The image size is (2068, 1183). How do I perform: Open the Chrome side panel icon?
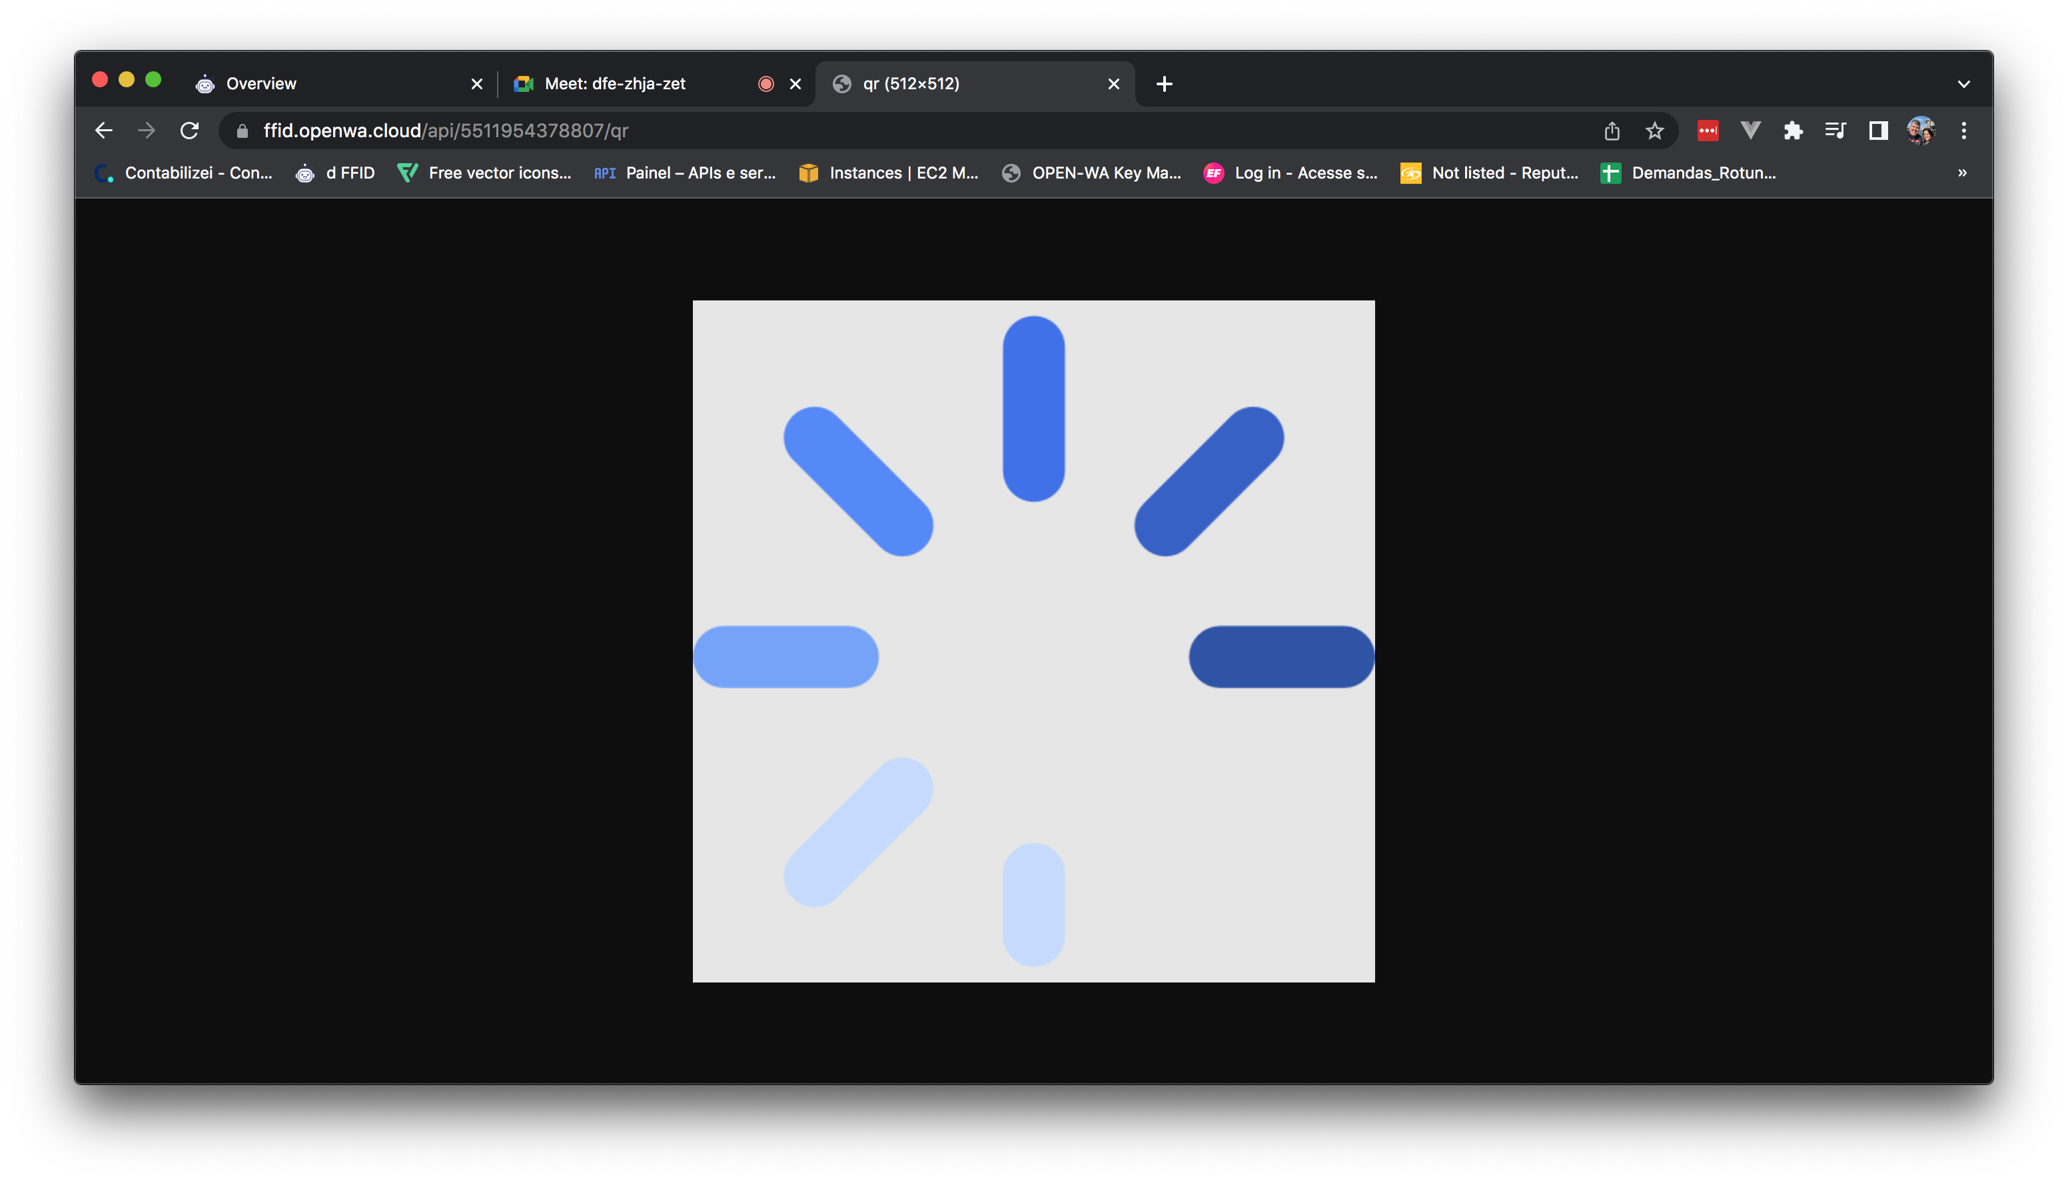[x=1878, y=130]
